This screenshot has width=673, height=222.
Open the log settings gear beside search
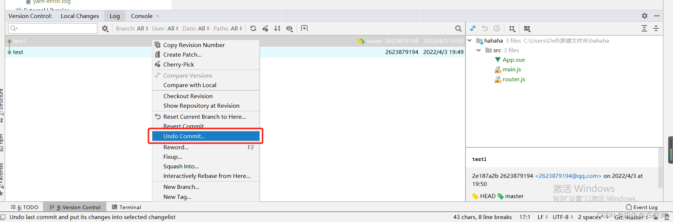[105, 29]
